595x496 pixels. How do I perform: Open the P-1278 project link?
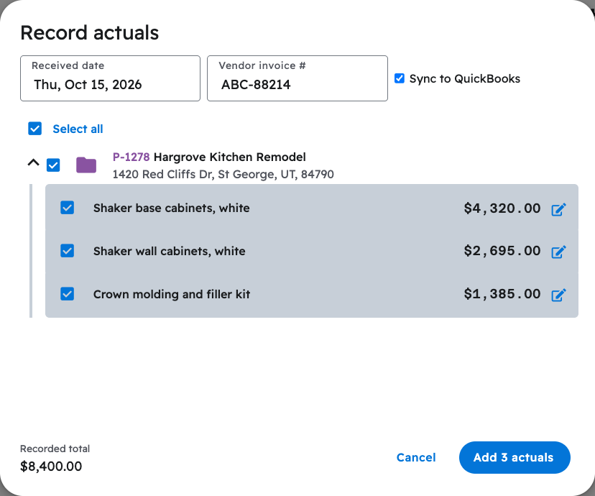pyautogui.click(x=131, y=157)
